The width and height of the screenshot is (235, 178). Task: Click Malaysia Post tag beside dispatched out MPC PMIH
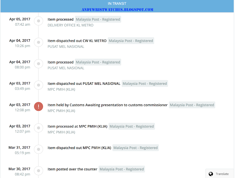click(x=135, y=148)
